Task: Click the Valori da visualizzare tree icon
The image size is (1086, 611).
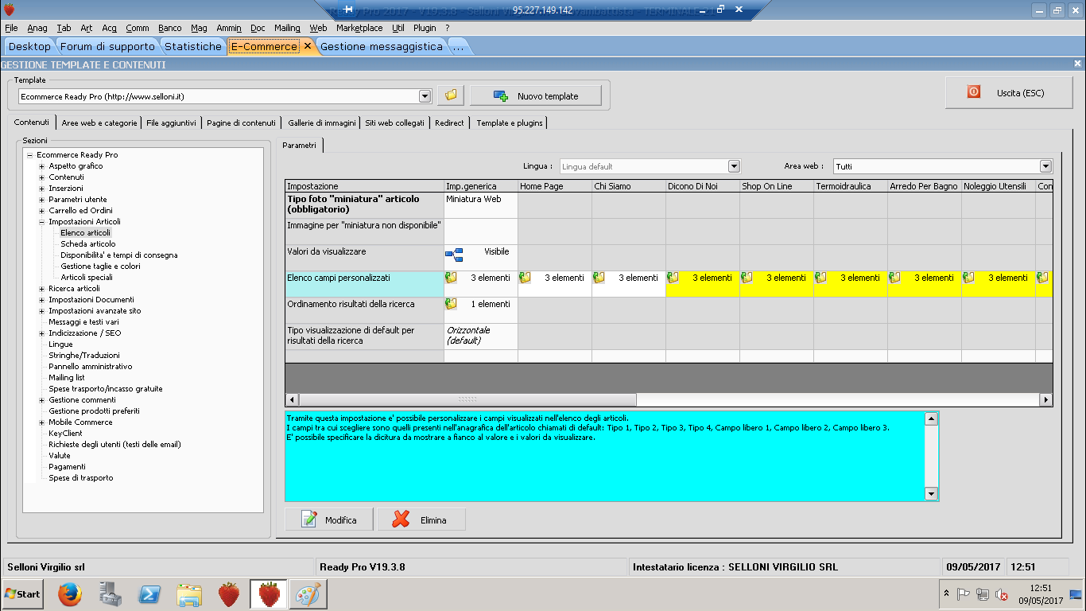Action: coord(454,255)
